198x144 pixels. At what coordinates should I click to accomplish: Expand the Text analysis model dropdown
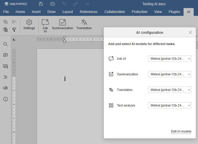click(170, 105)
